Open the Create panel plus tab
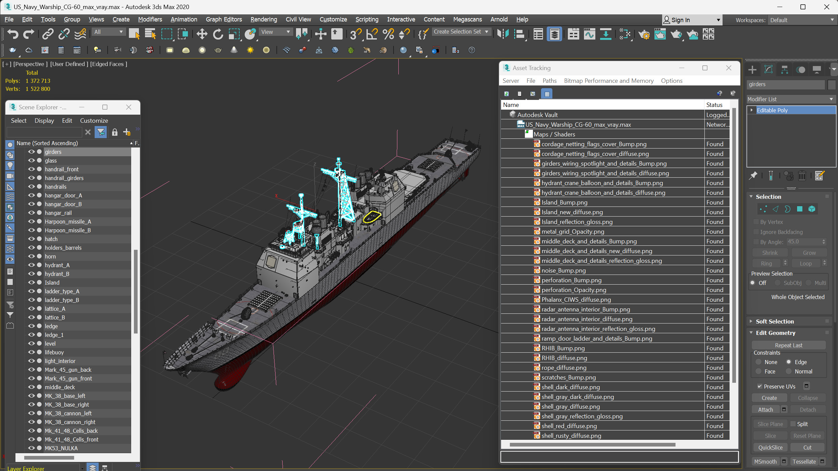Screen dimensions: 838x471 [x=752, y=69]
